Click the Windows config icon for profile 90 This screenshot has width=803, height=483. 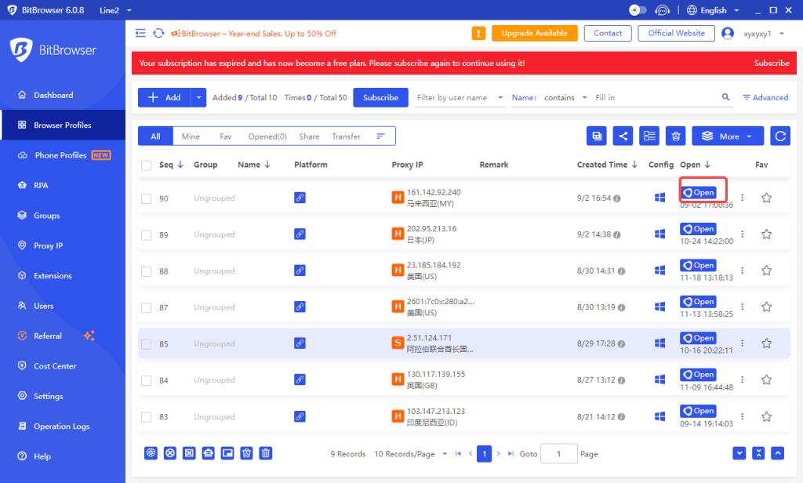click(659, 198)
